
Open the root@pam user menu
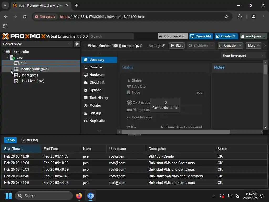[254, 36]
